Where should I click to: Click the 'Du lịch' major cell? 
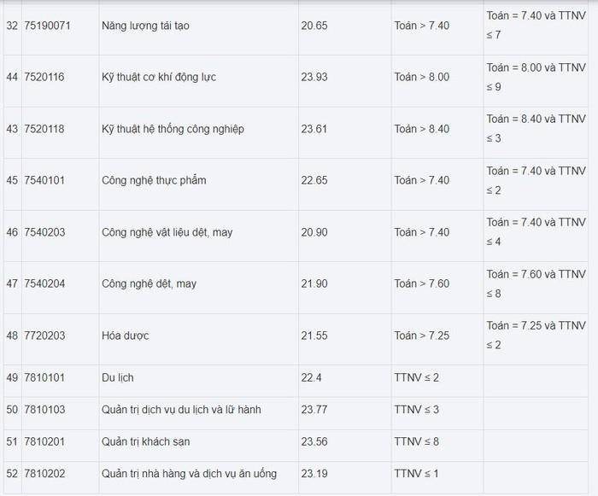coord(118,377)
